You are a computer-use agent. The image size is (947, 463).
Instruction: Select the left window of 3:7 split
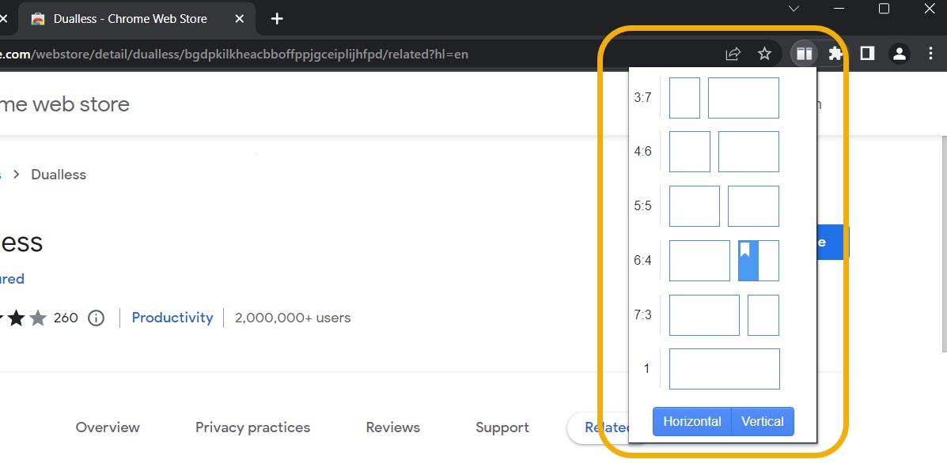coord(684,98)
